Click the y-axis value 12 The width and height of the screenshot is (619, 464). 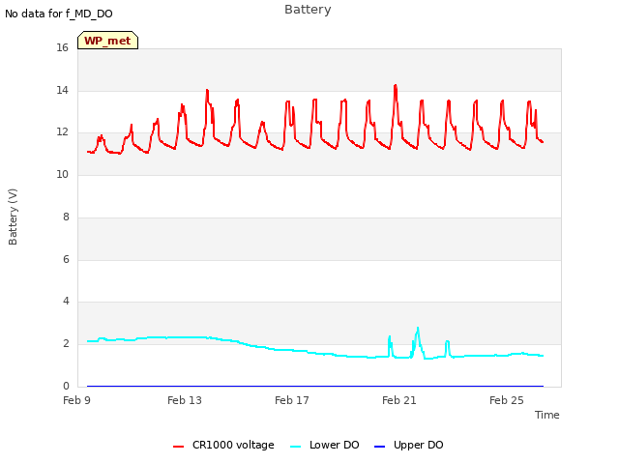(62, 132)
